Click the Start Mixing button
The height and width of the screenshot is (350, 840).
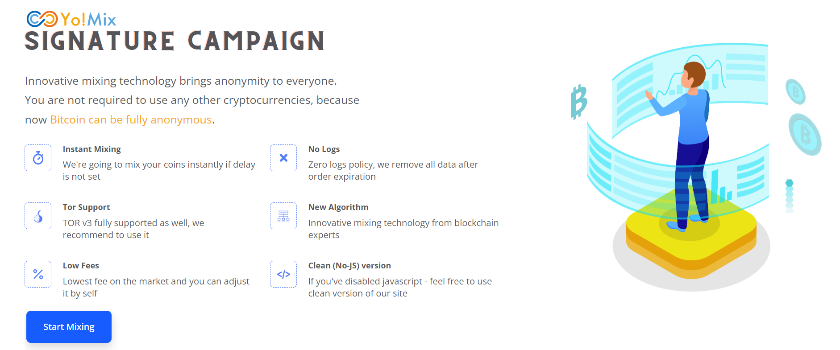coord(69,327)
